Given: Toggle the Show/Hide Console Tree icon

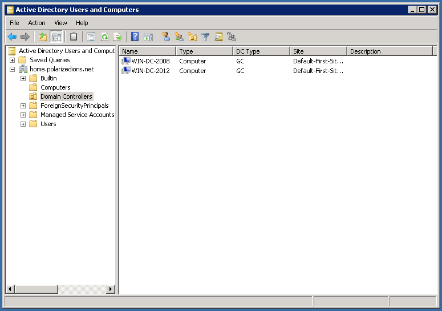Looking at the screenshot, I should point(56,37).
